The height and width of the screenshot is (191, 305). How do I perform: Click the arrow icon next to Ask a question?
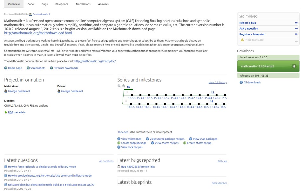tap(296, 28)
